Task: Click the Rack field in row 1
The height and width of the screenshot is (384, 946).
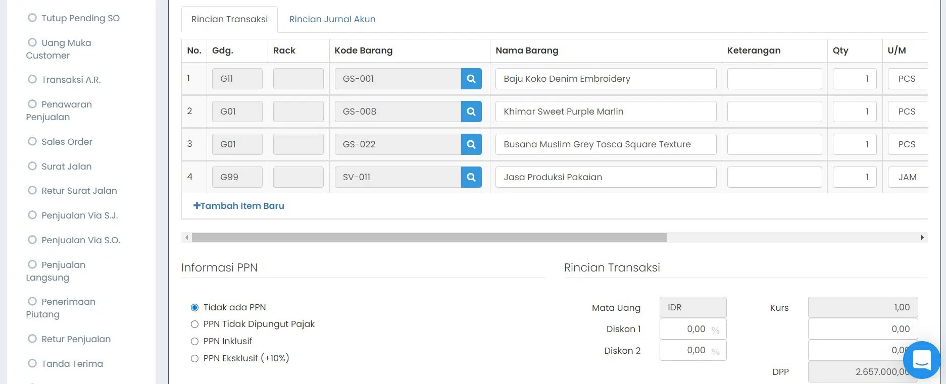Action: tap(298, 79)
